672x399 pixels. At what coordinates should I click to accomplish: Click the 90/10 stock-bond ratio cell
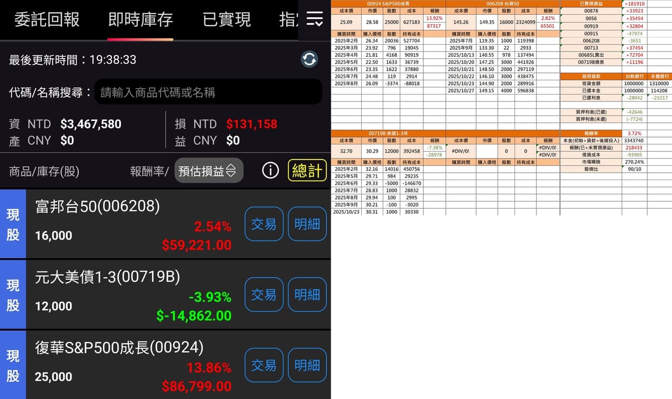point(635,169)
